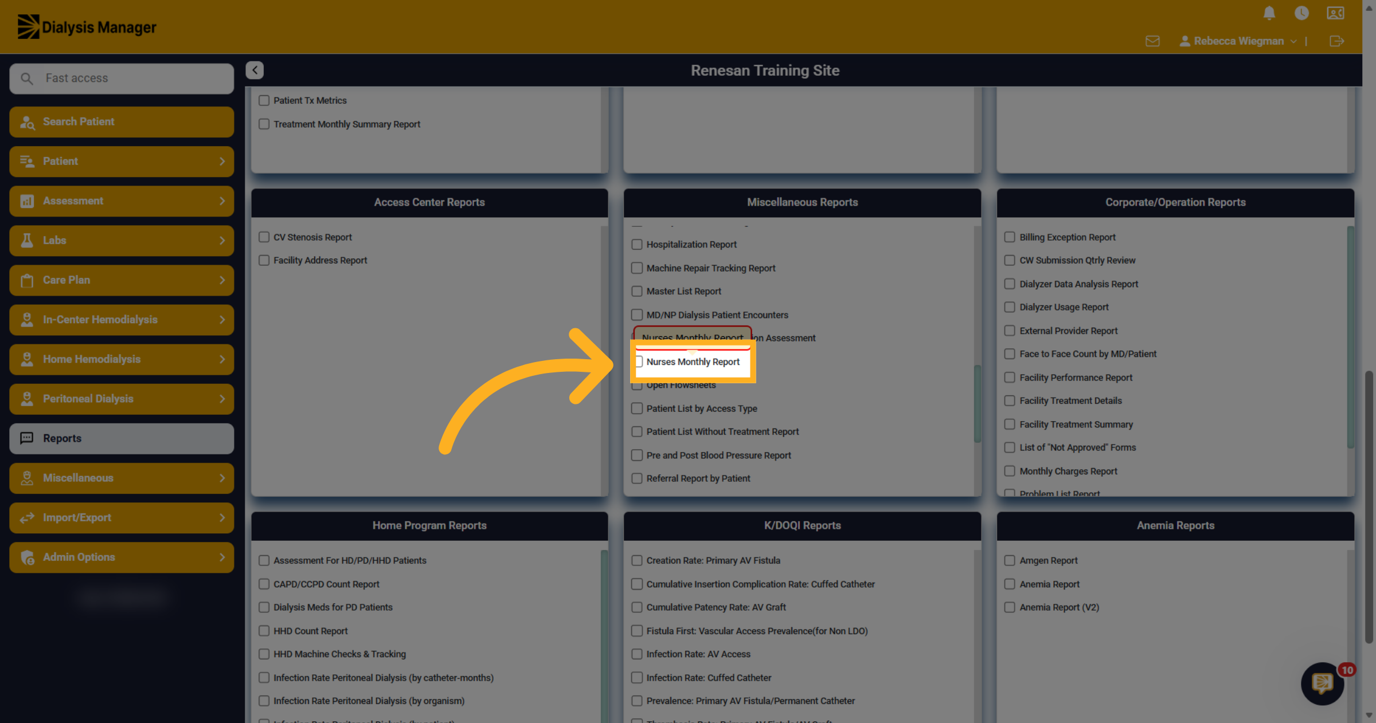The width and height of the screenshot is (1376, 723).
Task: Open the chat support bubble icon
Action: click(1322, 683)
